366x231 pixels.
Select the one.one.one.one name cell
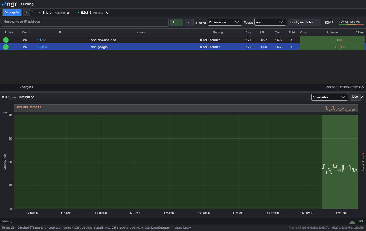[103, 40]
